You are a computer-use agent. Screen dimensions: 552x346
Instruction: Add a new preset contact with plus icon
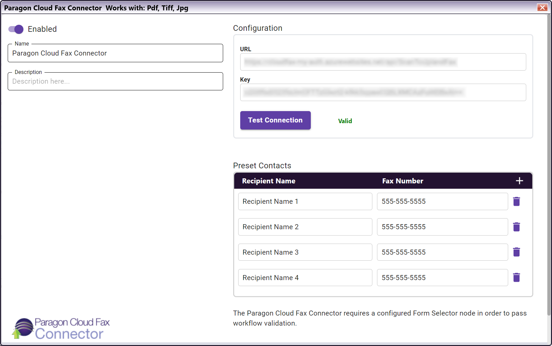[519, 181]
